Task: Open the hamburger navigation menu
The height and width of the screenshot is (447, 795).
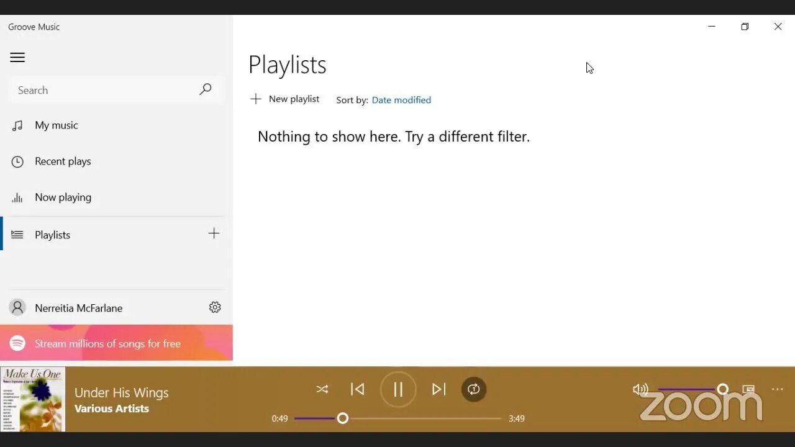Action: click(17, 57)
